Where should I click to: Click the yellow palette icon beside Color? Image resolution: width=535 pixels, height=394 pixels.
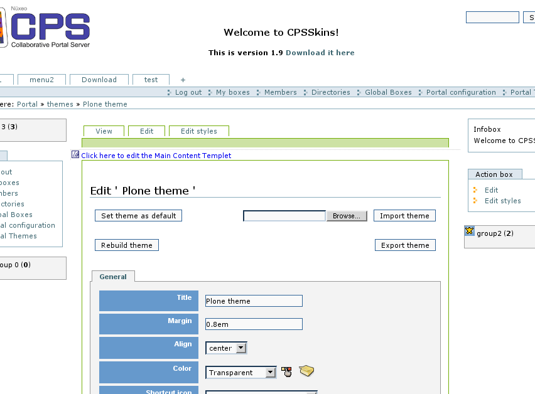306,371
